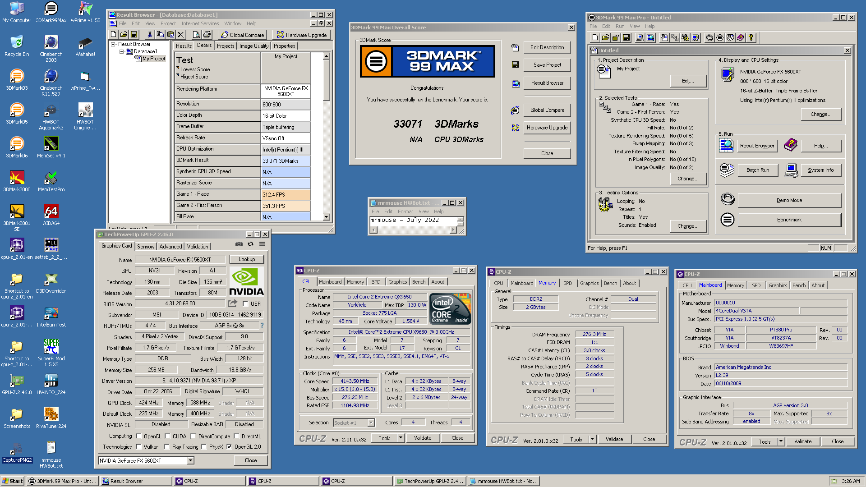Screen dimensions: 866x487
Task: Open the AIDA64 desktop icon
Action: click(51, 215)
